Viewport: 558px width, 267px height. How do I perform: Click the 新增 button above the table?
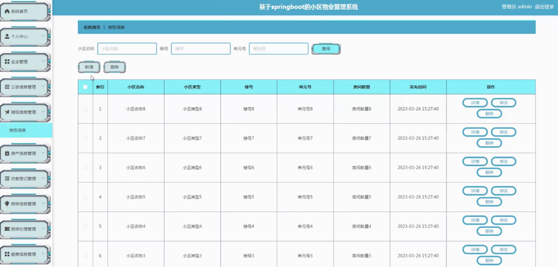coord(89,67)
